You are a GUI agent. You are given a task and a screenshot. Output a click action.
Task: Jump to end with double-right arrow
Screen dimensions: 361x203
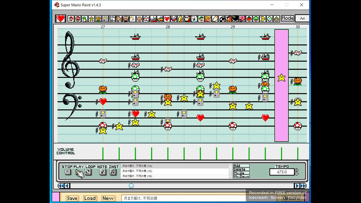[303, 185]
